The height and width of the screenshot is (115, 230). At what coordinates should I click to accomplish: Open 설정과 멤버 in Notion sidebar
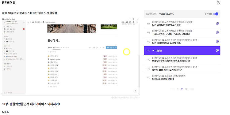coord(9,32)
